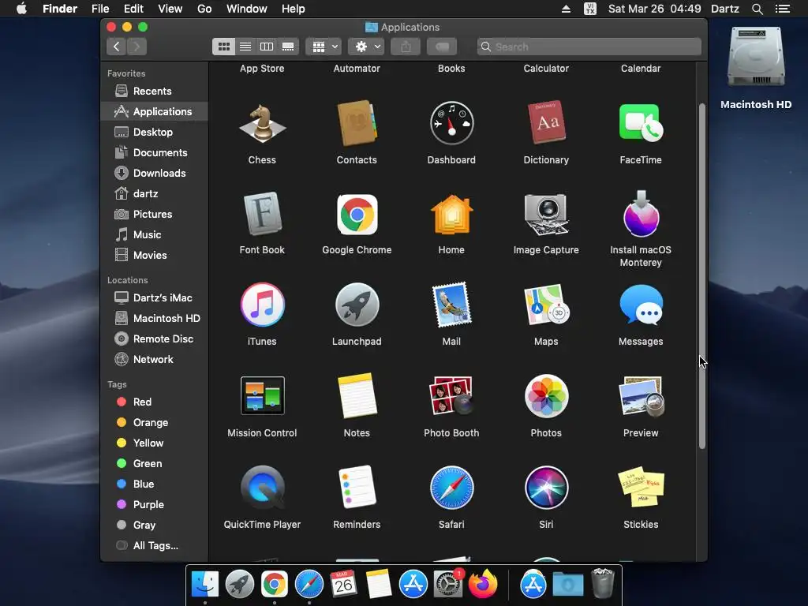
Task: Open the Notes app in Applications
Action: 357,396
